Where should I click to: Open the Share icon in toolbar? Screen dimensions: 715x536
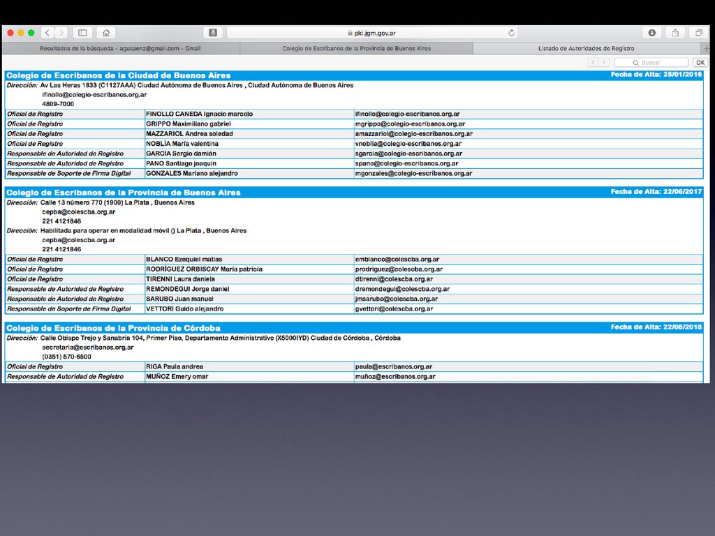pos(675,33)
